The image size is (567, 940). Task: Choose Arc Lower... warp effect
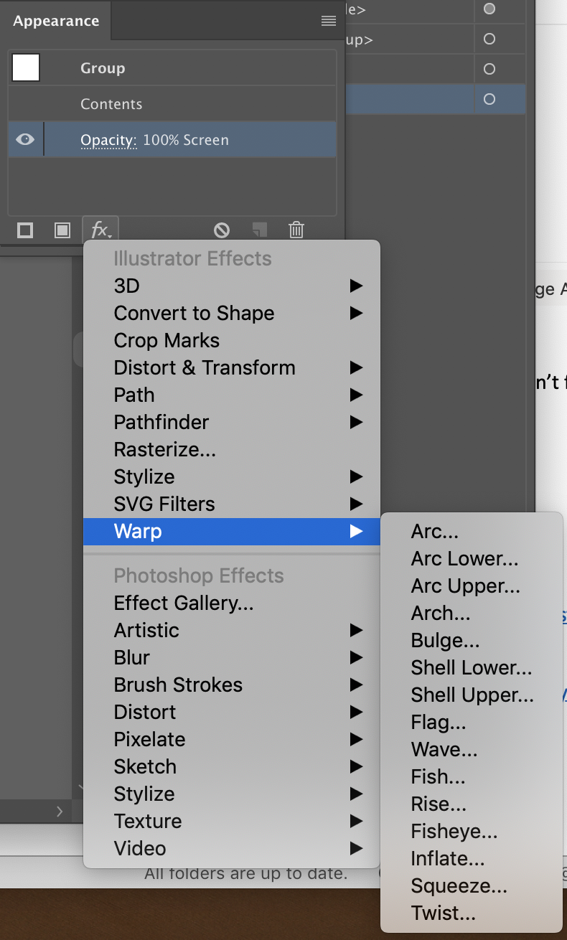pos(472,558)
